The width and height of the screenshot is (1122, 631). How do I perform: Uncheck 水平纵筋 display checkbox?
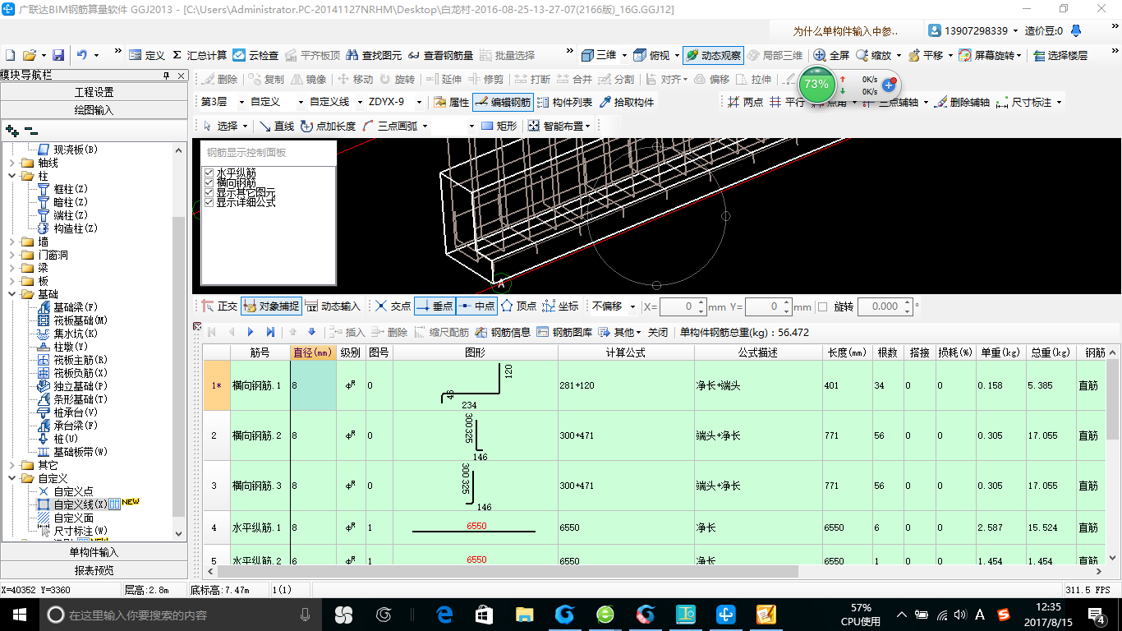pos(209,173)
